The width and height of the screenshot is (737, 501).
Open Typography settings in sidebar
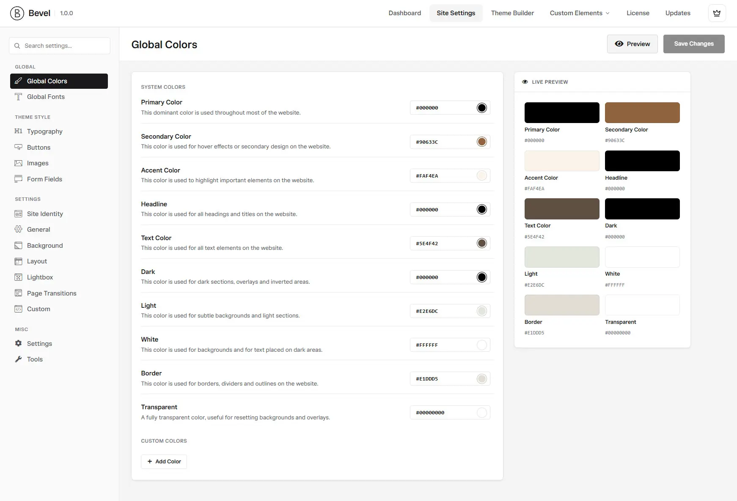[59, 131]
